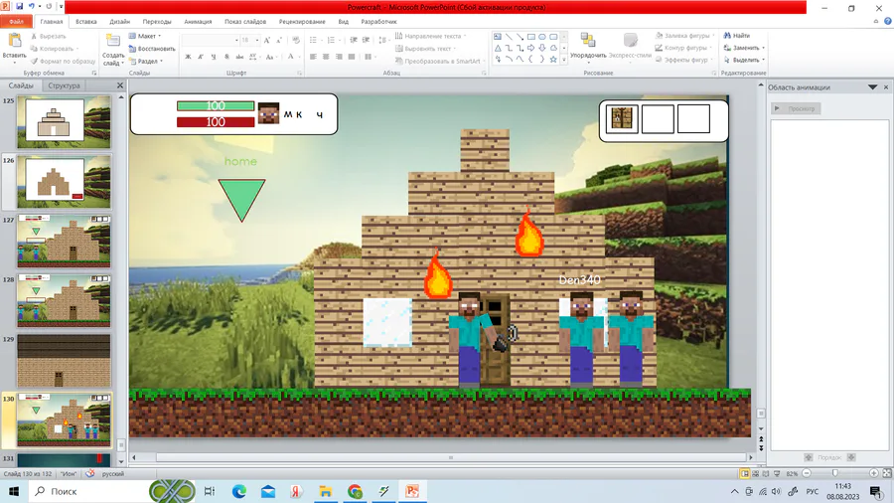Image resolution: width=894 pixels, height=503 pixels.
Task: Justify text in paragraph group
Action: pos(352,57)
